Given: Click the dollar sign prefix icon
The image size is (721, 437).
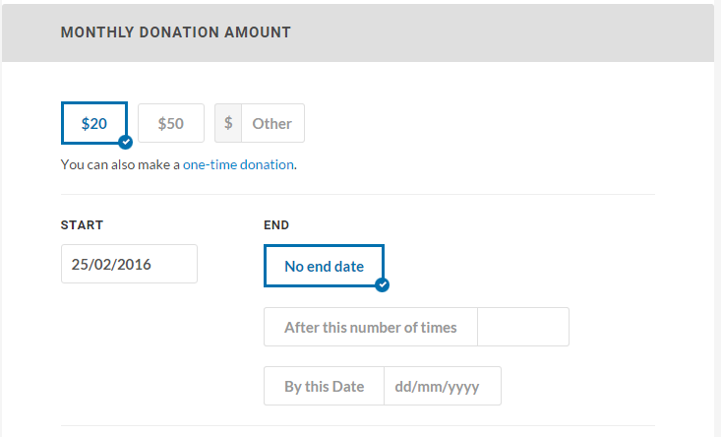Looking at the screenshot, I should pos(228,123).
